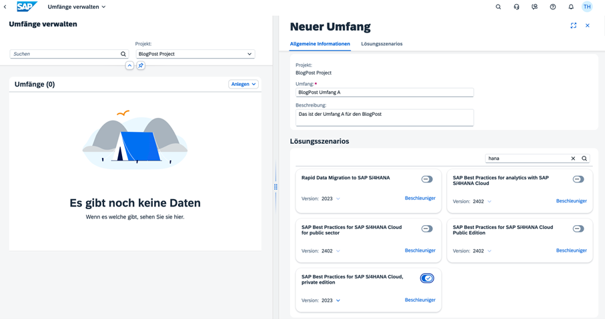Toggle SAP Best Practices for public sector
Screen dimensions: 605x319
click(427, 228)
